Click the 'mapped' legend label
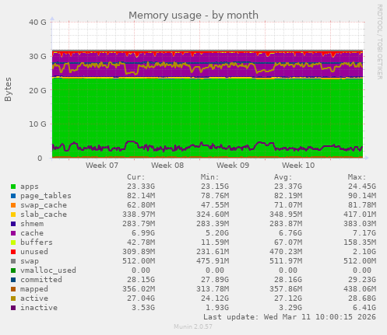This screenshot has height=335, width=387. coord(34,289)
